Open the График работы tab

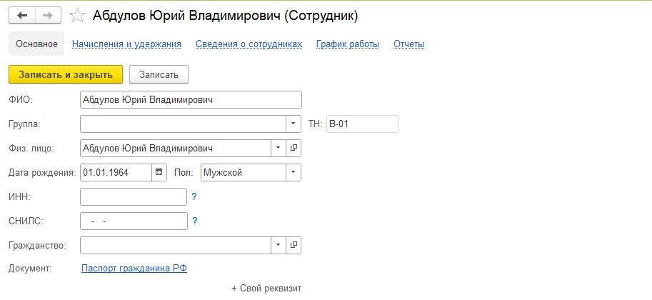pyautogui.click(x=348, y=44)
